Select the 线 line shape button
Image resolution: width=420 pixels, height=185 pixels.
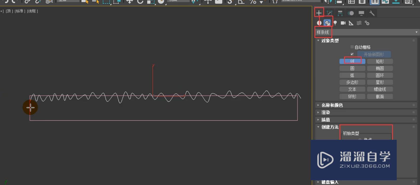tap(352, 61)
